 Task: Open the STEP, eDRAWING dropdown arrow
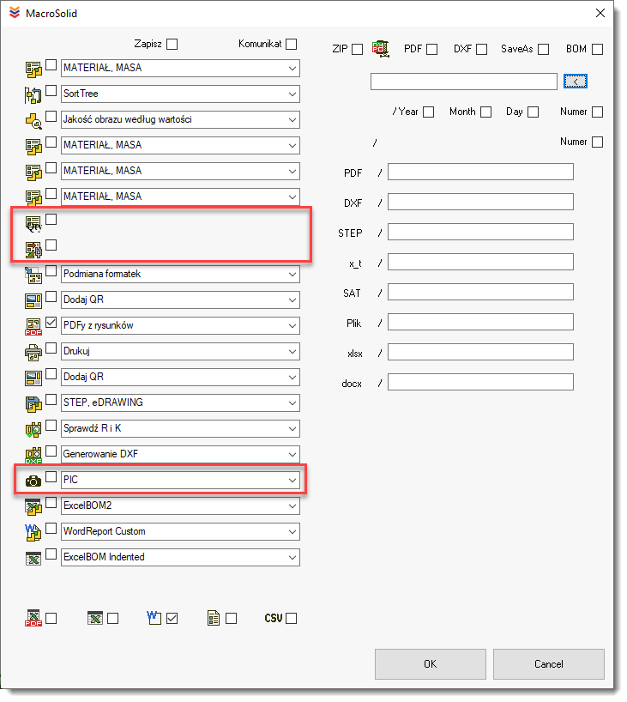292,402
